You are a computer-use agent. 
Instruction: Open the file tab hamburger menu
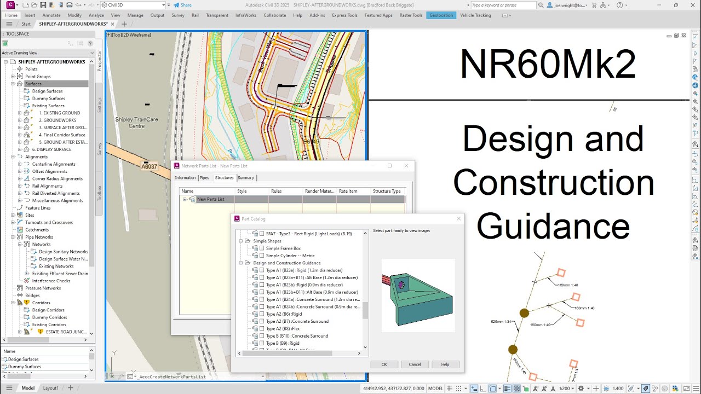pyautogui.click(x=9, y=24)
